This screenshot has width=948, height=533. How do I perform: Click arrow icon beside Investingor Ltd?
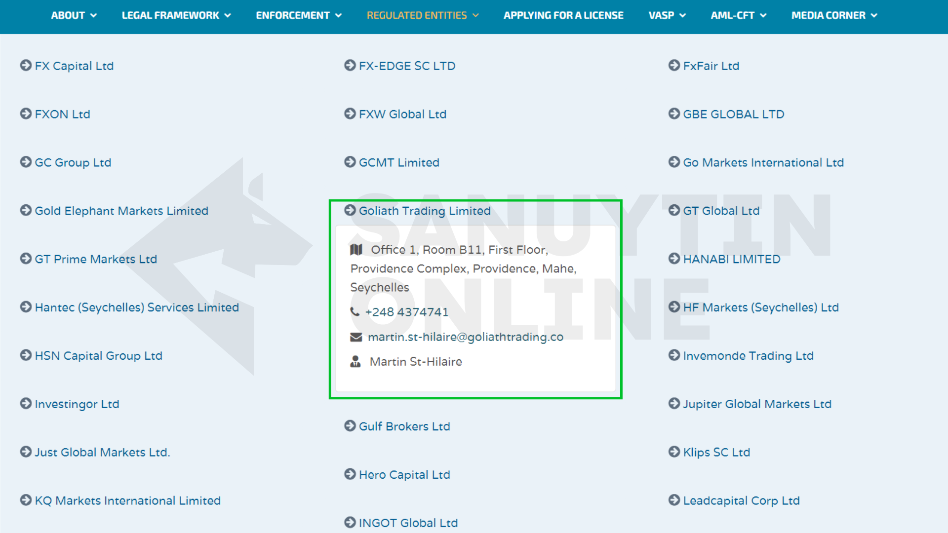click(26, 404)
